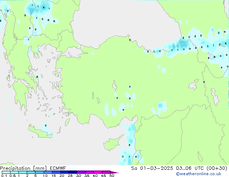Click the 0.1–0.5 mm legend color swatch
Image resolution: width=229 pixels, height=177 pixels.
pyautogui.click(x=6, y=172)
